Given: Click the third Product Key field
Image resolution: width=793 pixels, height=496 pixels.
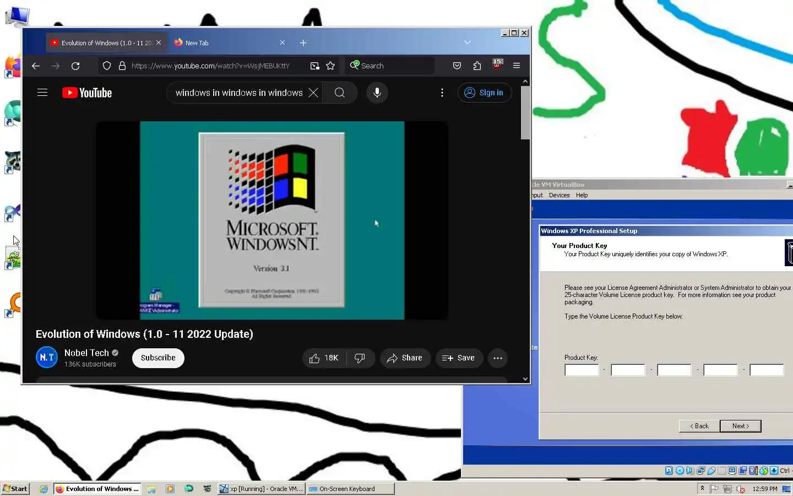Looking at the screenshot, I should (x=674, y=370).
